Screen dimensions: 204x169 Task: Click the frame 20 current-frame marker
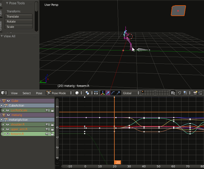coord(118,162)
